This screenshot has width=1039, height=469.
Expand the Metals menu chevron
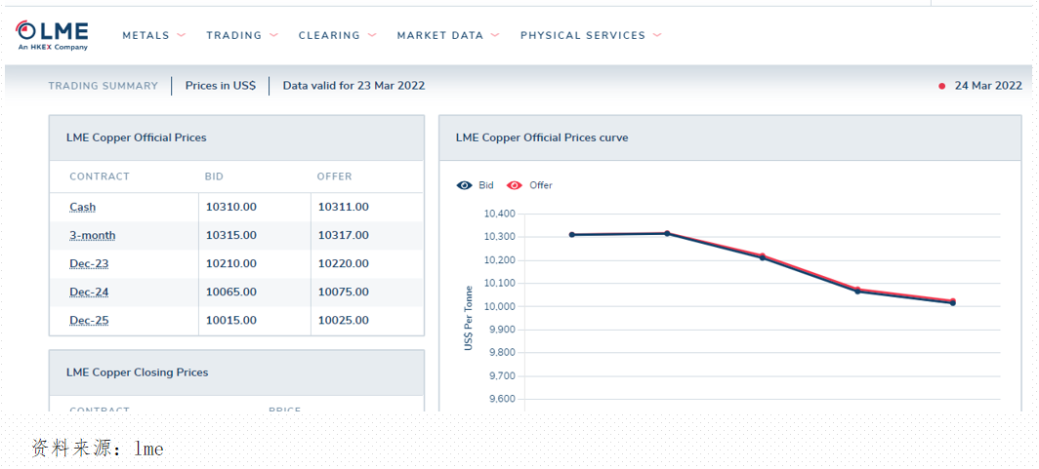click(x=182, y=35)
